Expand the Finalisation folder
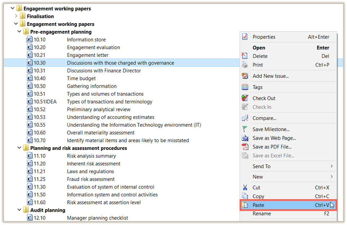 point(16,16)
